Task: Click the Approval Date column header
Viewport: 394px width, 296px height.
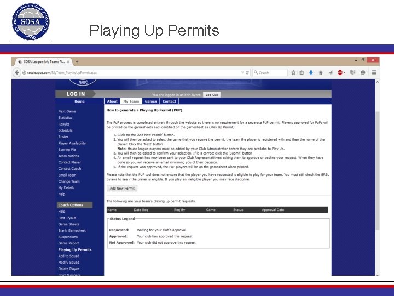Action: 273,210
